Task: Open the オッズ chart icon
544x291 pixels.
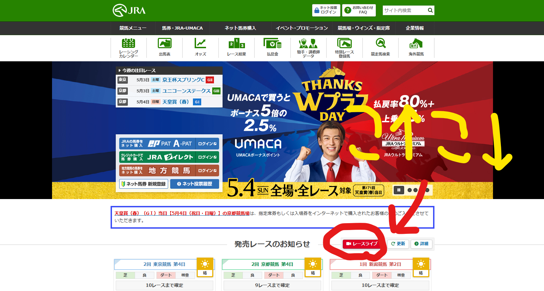Action: [201, 48]
